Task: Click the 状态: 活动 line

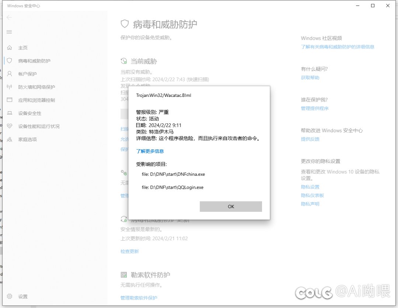Action: coord(147,119)
